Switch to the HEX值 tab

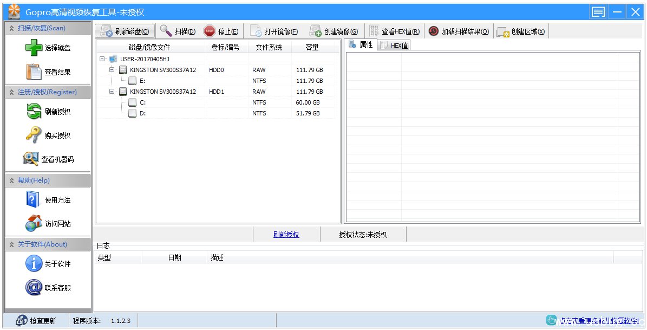pyautogui.click(x=395, y=46)
